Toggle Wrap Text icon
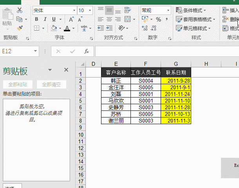 point(128,10)
